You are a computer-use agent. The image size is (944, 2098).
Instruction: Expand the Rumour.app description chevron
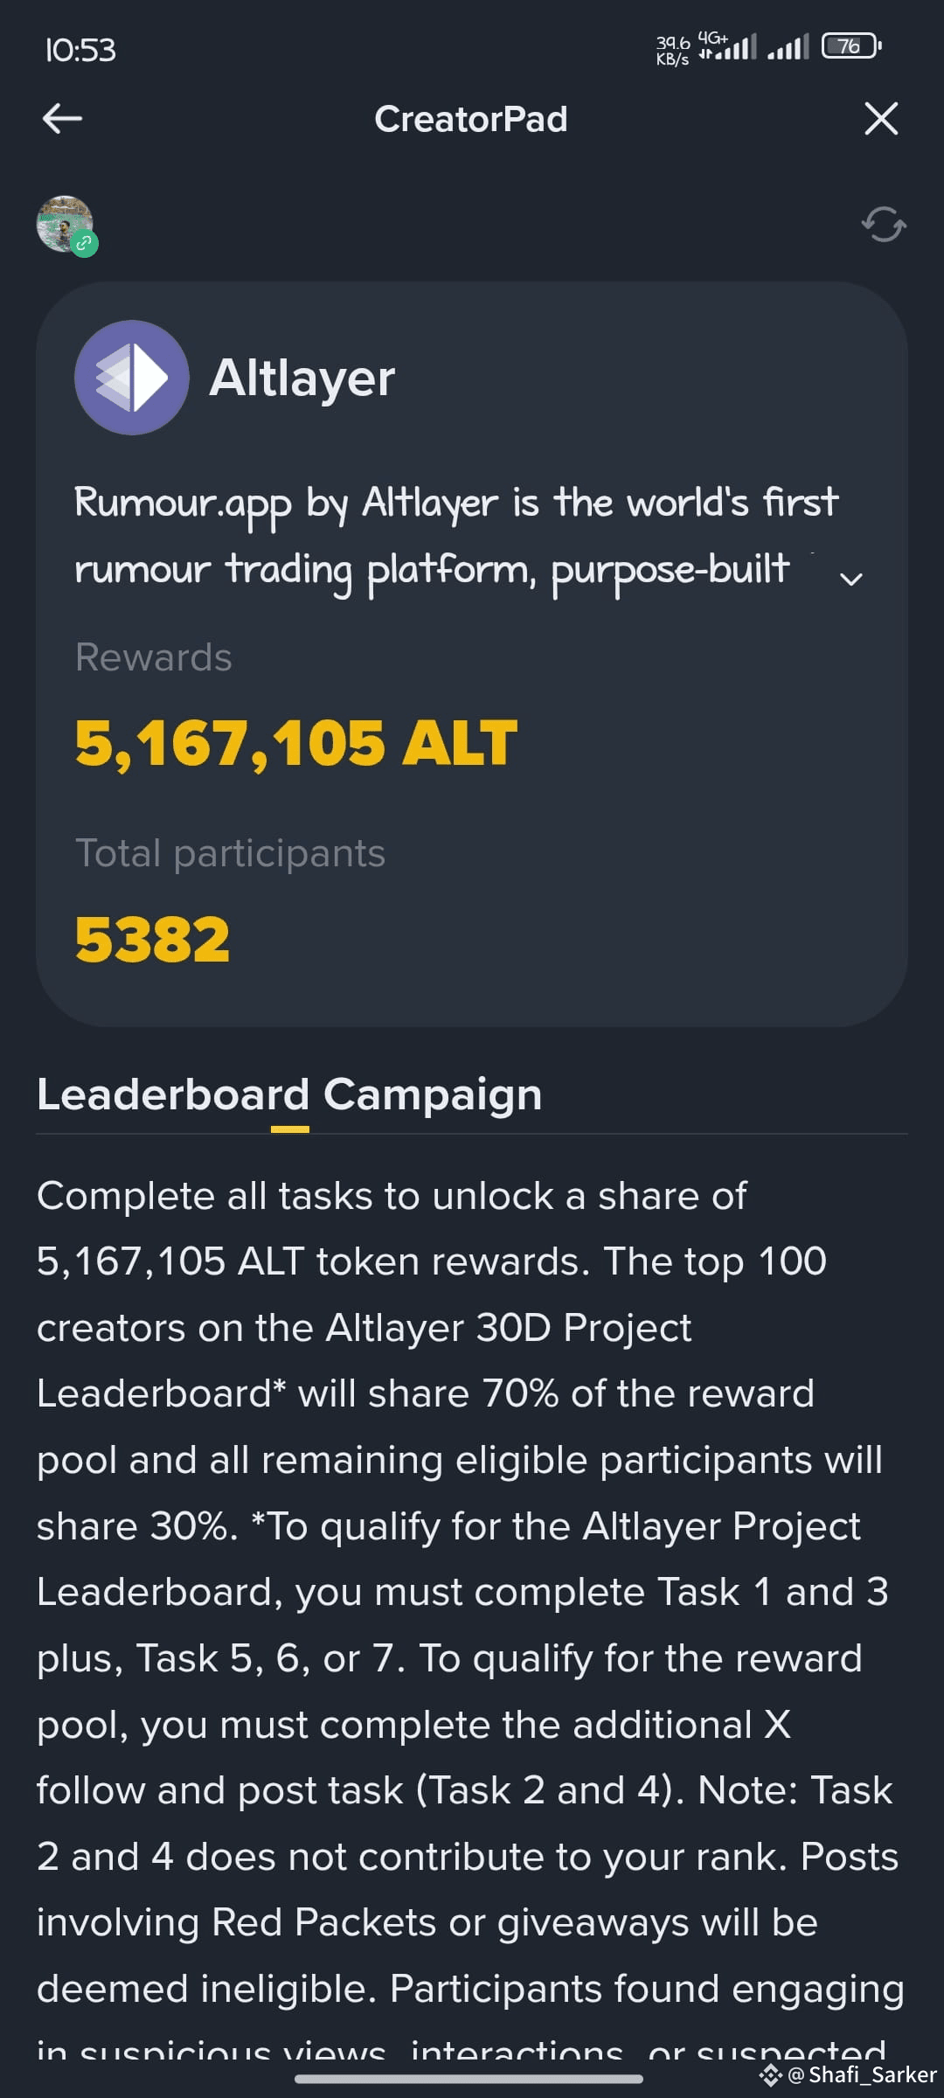point(851,579)
